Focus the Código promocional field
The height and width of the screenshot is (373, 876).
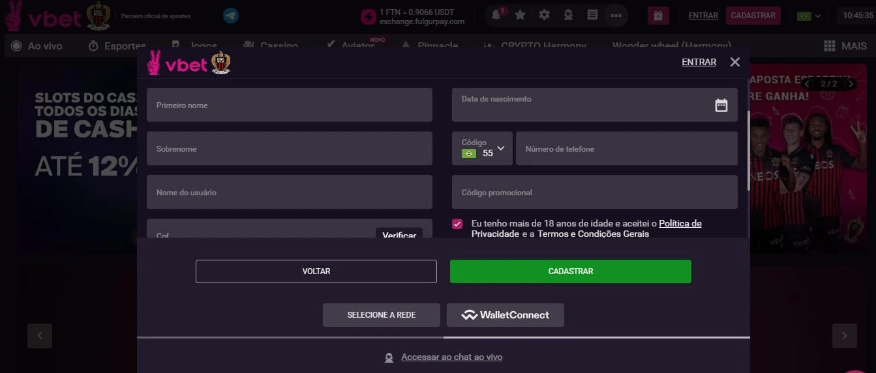click(x=595, y=192)
